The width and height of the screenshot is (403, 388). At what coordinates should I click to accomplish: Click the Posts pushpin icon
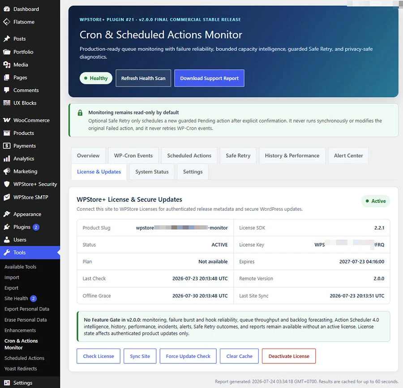click(x=7, y=39)
